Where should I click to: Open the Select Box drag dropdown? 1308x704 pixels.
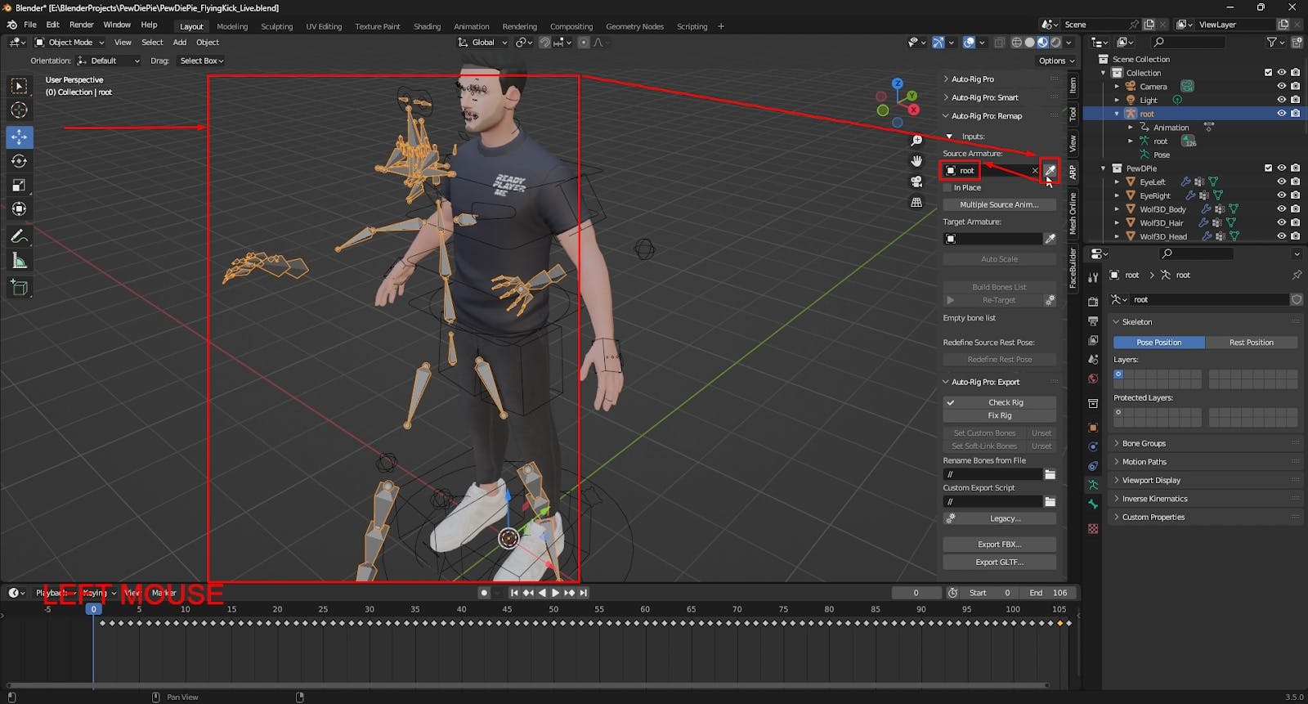201,61
